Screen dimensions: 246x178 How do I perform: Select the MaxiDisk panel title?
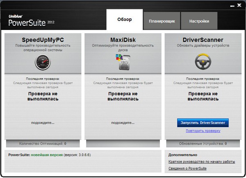pyautogui.click(x=123, y=39)
